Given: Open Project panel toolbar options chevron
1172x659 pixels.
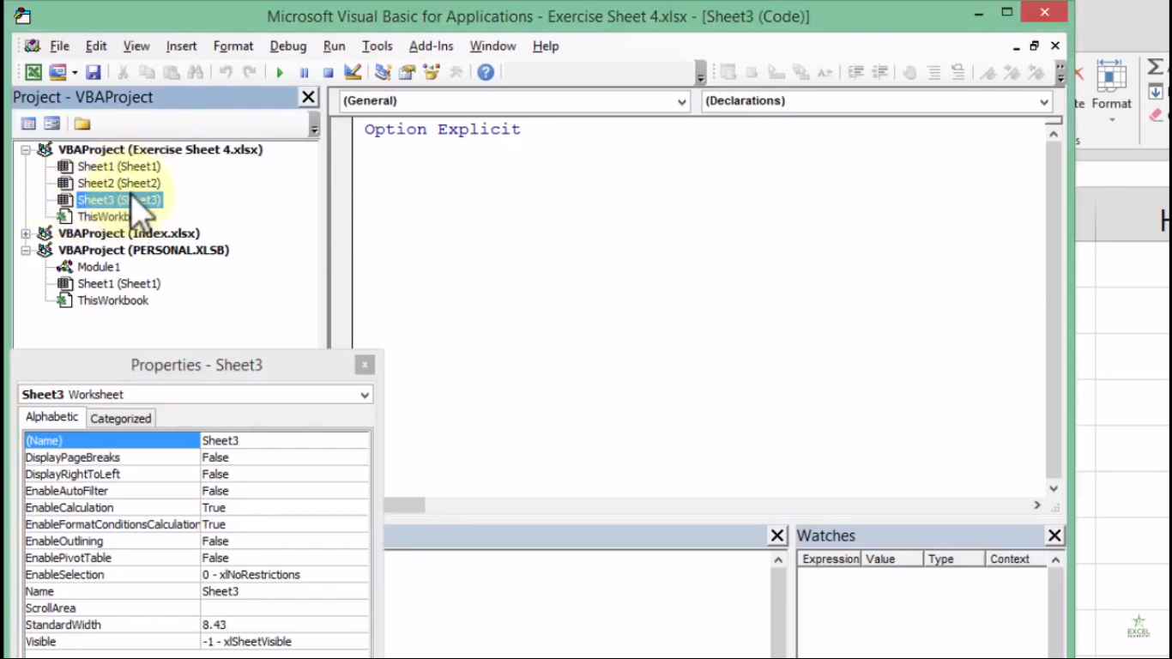Looking at the screenshot, I should pyautogui.click(x=314, y=124).
